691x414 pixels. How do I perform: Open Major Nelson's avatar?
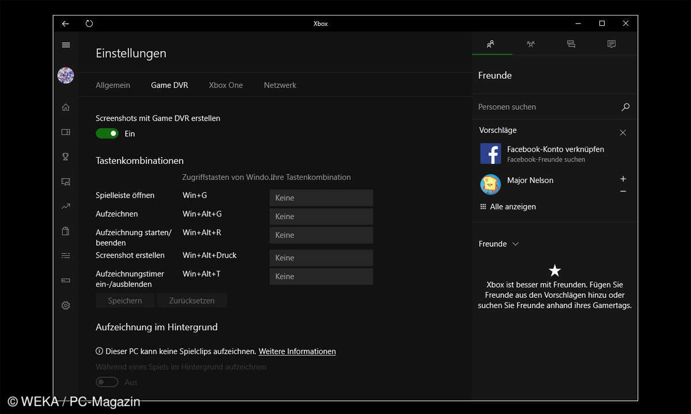(x=491, y=184)
